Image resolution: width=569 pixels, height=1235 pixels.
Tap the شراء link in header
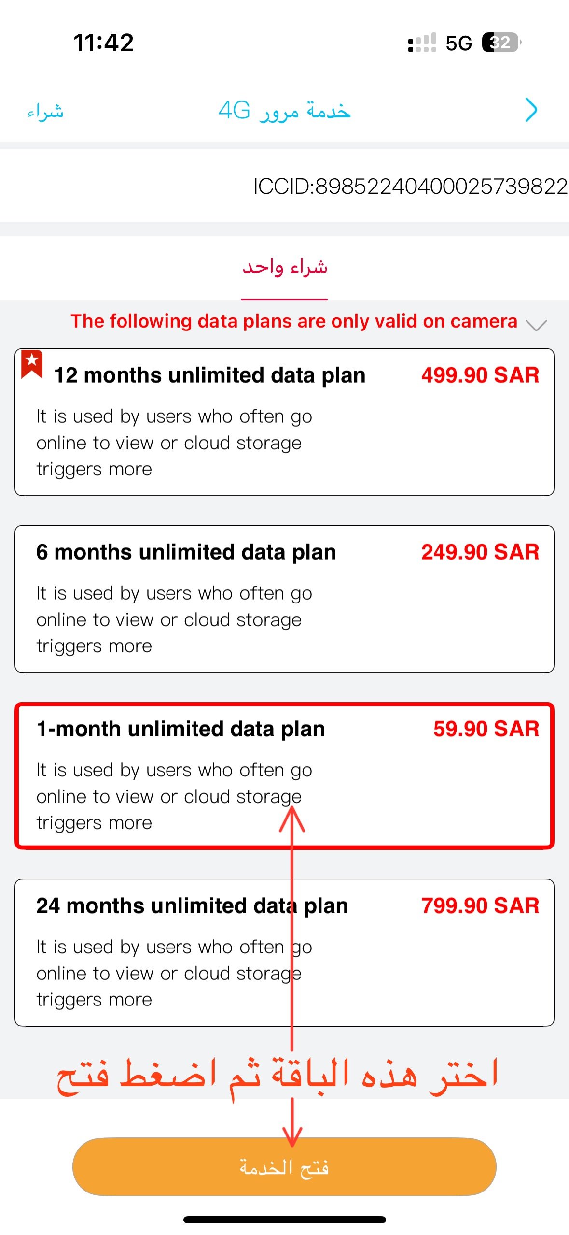click(45, 112)
